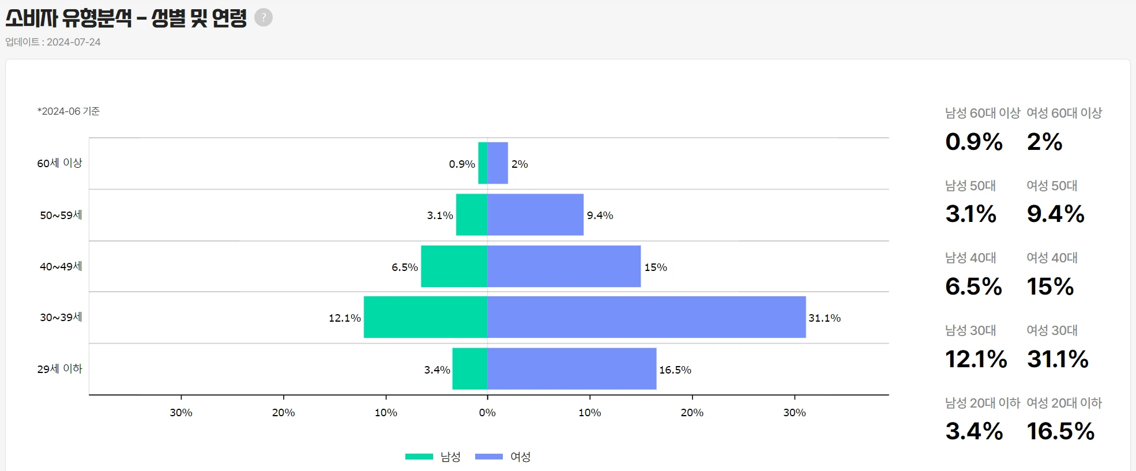Select the female 60세 이상 bar at 2%

tap(498, 163)
